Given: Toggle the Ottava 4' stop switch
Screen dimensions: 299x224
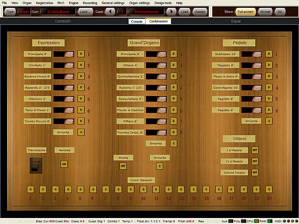Looking at the screenshot, I should 156,65.
